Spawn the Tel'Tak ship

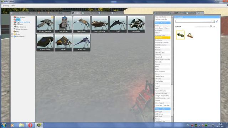point(63,43)
